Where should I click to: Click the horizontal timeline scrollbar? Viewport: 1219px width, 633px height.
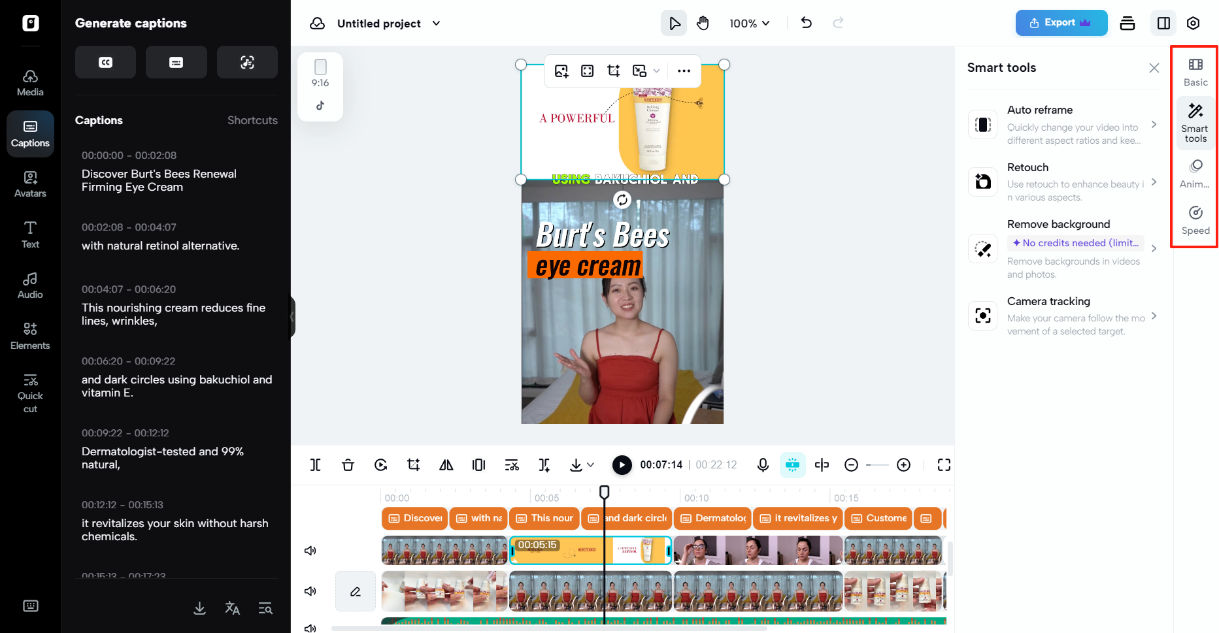click(549, 628)
